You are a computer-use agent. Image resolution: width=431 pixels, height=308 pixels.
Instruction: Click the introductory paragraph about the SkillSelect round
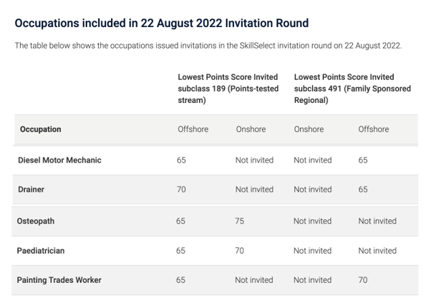click(208, 46)
